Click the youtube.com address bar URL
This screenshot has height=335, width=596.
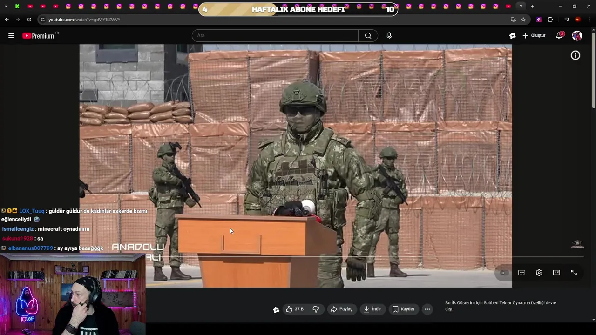pos(84,20)
